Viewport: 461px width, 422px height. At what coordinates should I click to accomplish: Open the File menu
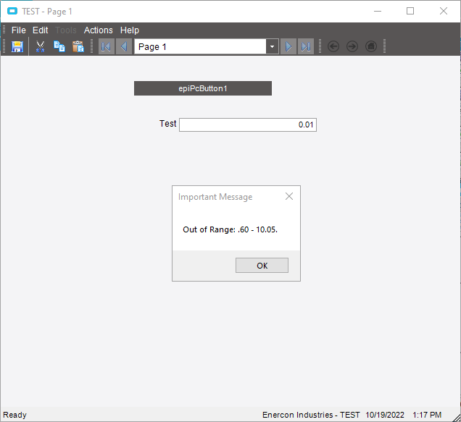point(19,30)
